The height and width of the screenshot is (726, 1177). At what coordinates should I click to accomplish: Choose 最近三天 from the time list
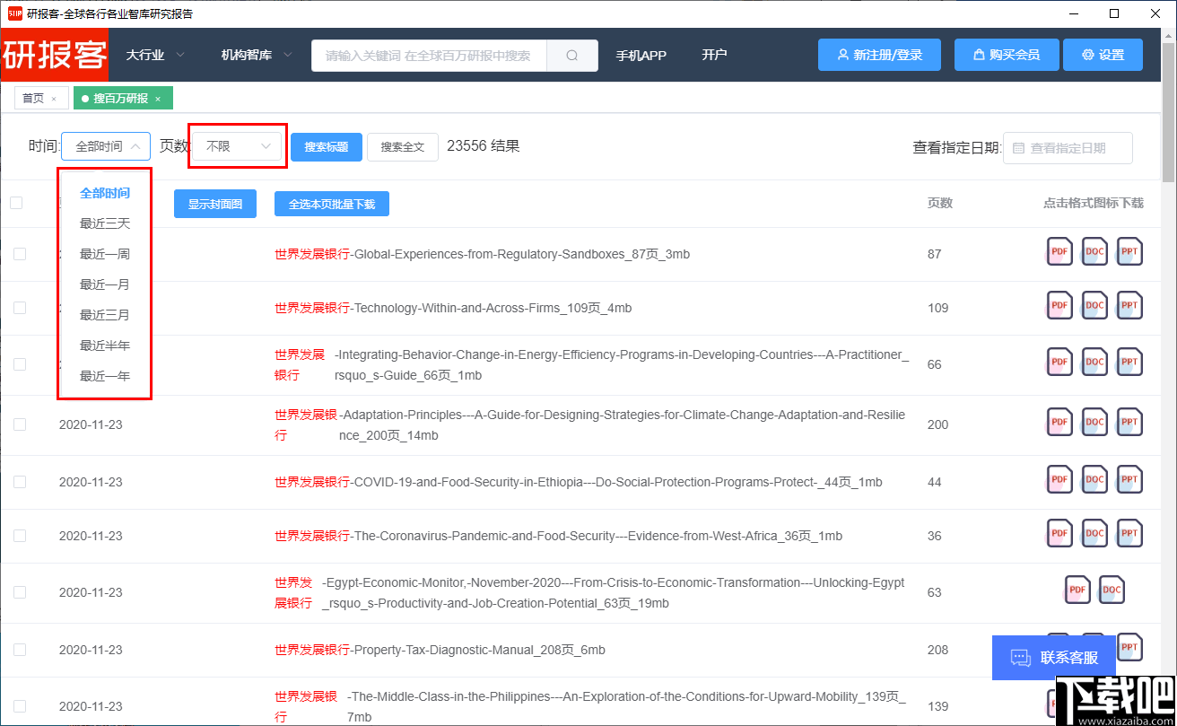[x=105, y=223]
